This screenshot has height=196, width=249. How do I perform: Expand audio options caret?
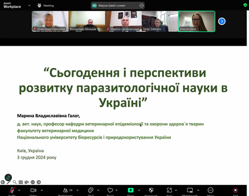(19, 190)
